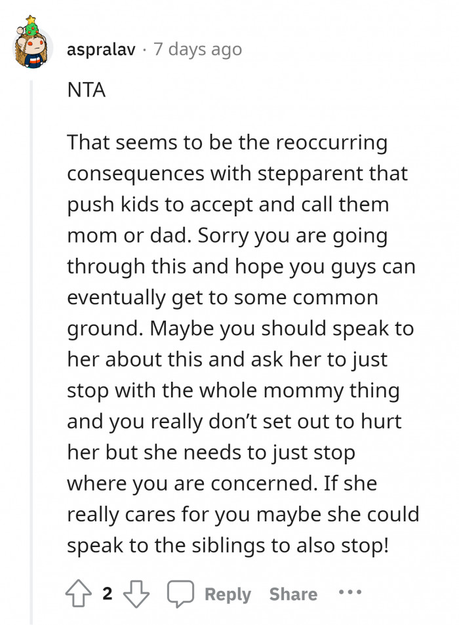Toggle the reply box open
The height and width of the screenshot is (625, 459).
[x=227, y=594]
